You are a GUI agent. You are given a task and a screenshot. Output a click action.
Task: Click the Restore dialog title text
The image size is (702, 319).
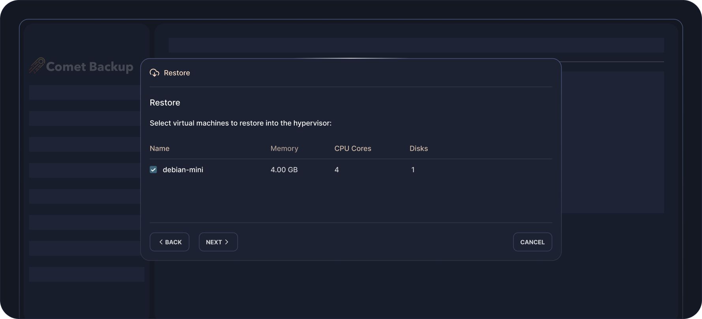177,73
